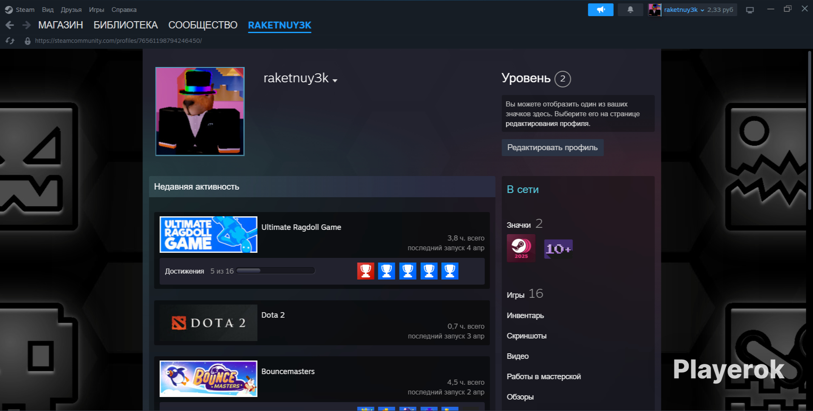The width and height of the screenshot is (813, 411).
Task: Click the Редактировать профиль button
Action: pos(552,148)
